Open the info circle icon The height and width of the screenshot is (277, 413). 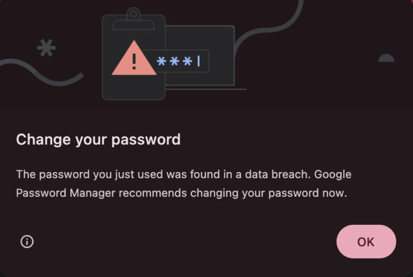point(27,242)
